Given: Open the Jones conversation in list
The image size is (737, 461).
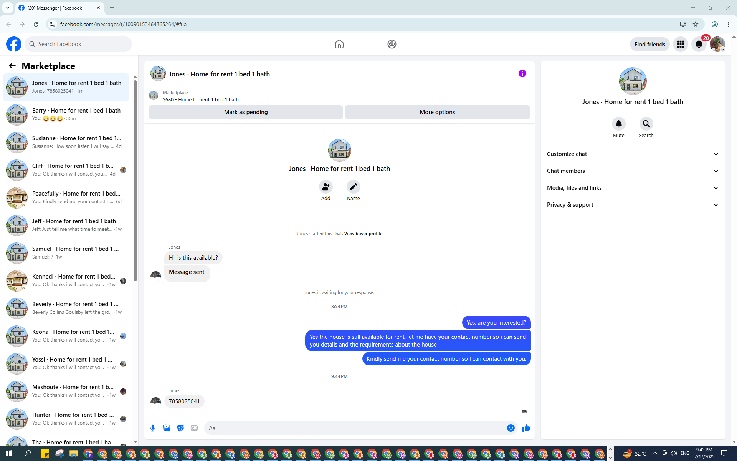Looking at the screenshot, I should (66, 87).
